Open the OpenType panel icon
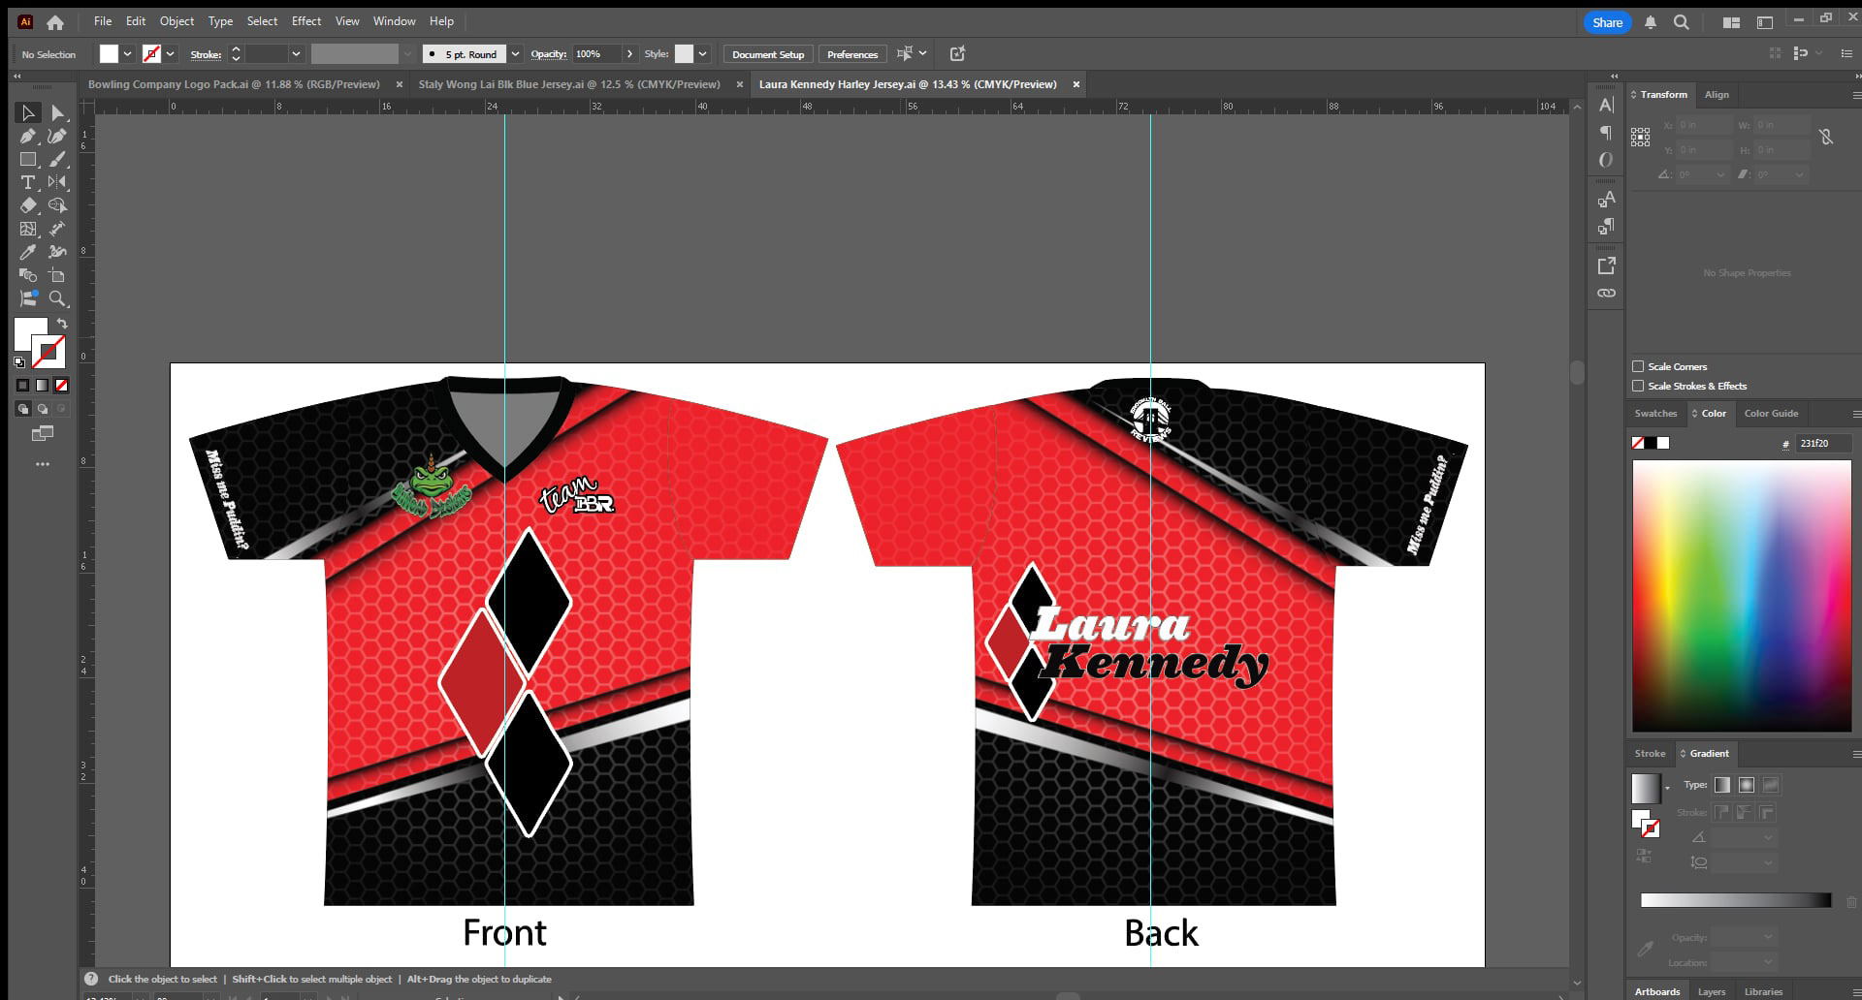The image size is (1862, 1000). pos(1606,160)
